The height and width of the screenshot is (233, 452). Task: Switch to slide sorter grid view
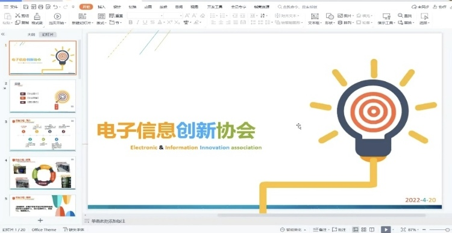point(364,229)
